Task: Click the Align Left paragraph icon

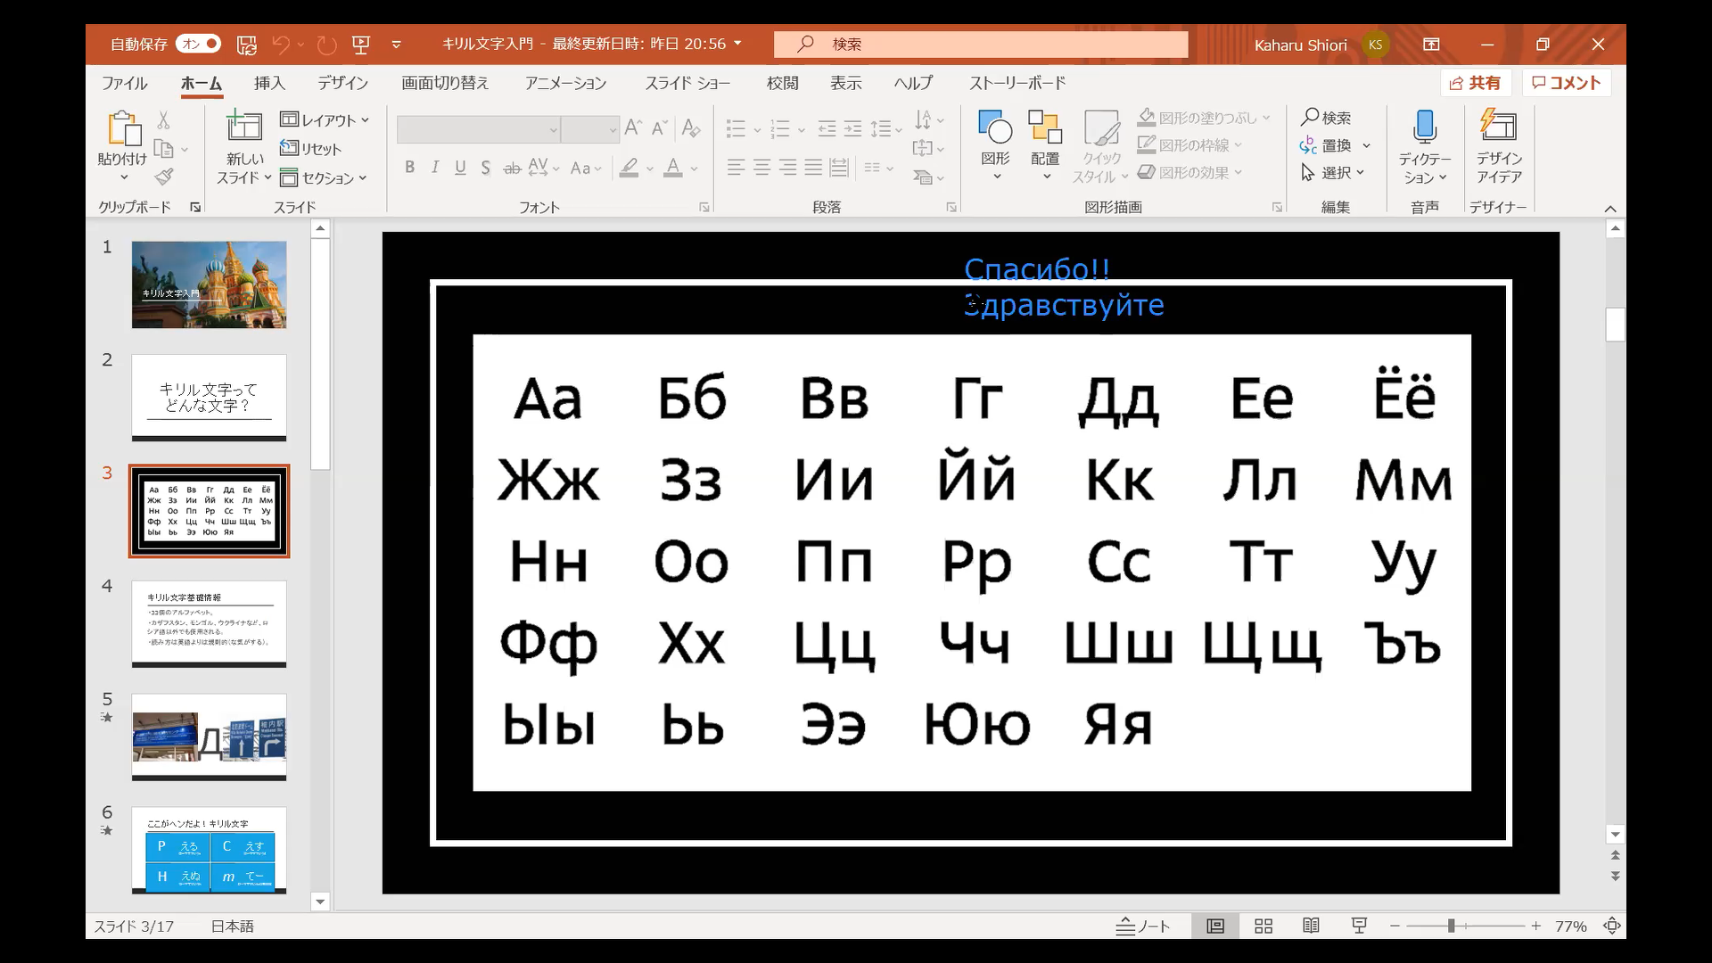Action: tap(736, 168)
